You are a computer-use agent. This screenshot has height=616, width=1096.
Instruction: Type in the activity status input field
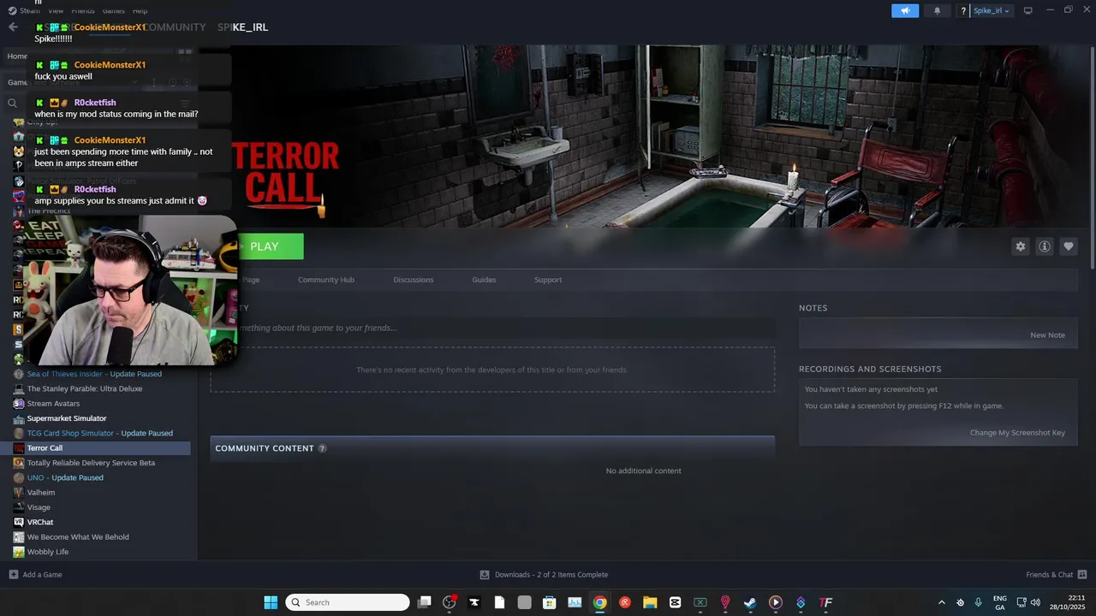point(492,328)
